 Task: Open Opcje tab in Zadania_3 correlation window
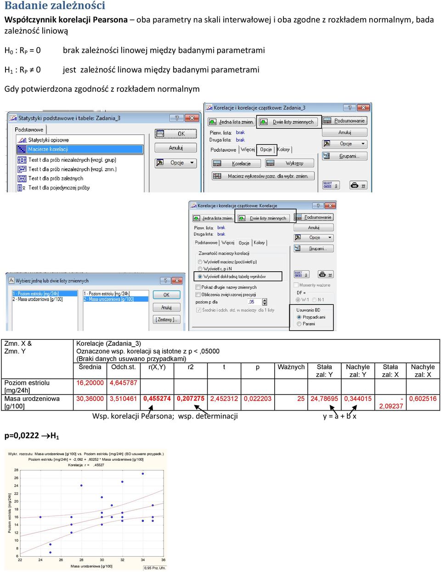pos(266,149)
